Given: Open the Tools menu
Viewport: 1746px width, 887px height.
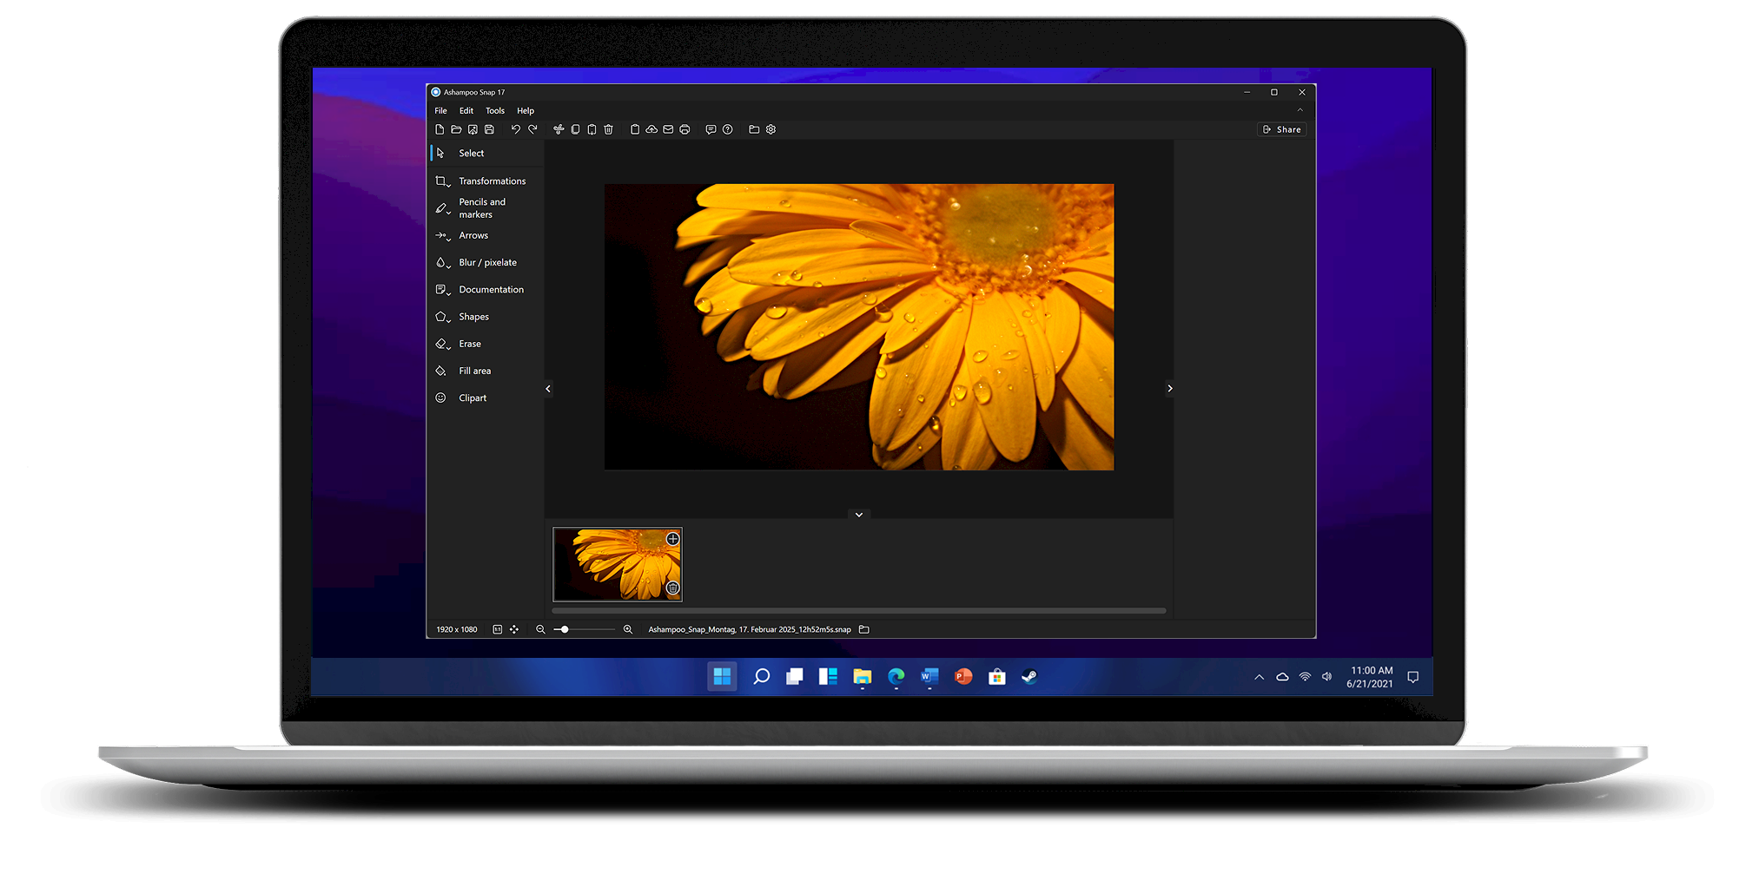Looking at the screenshot, I should pos(495,111).
